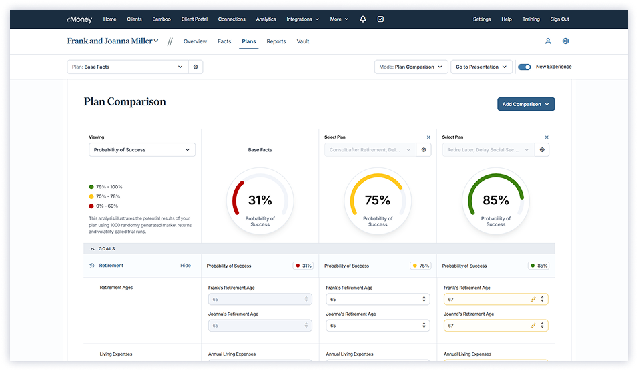Screen dimensions: 638x371
Task: Collapse the Goals section
Action: point(92,248)
